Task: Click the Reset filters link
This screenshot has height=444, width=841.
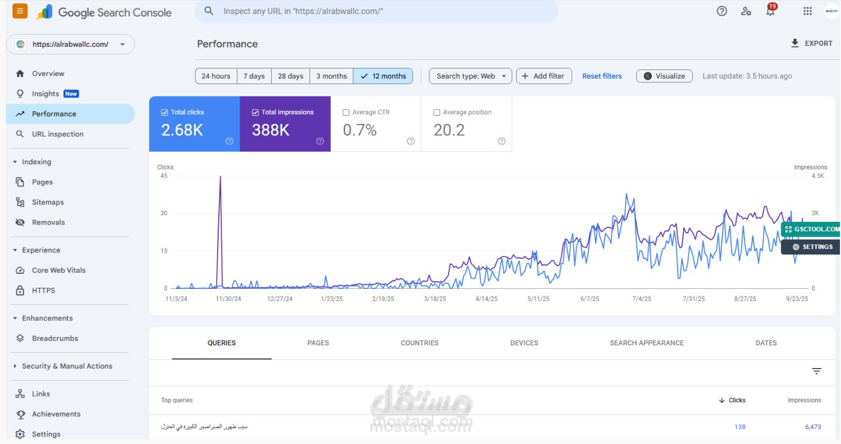Action: (x=602, y=76)
